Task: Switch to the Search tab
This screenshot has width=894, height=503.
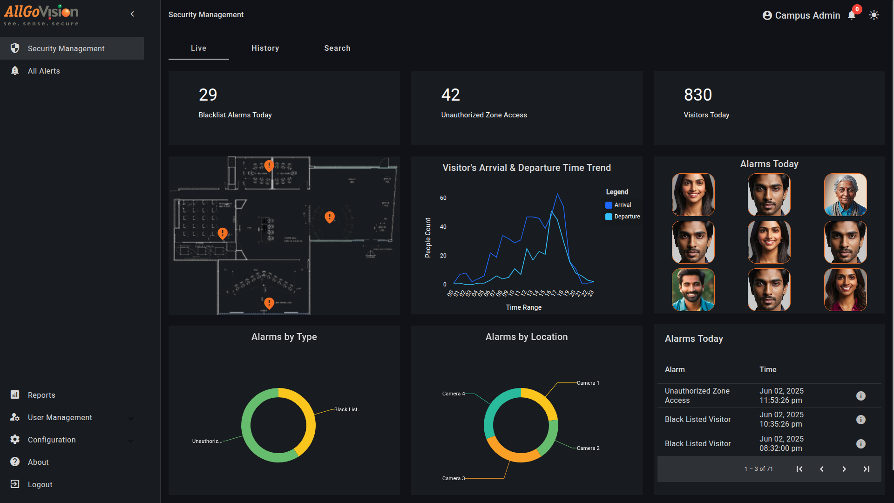Action: coord(337,48)
